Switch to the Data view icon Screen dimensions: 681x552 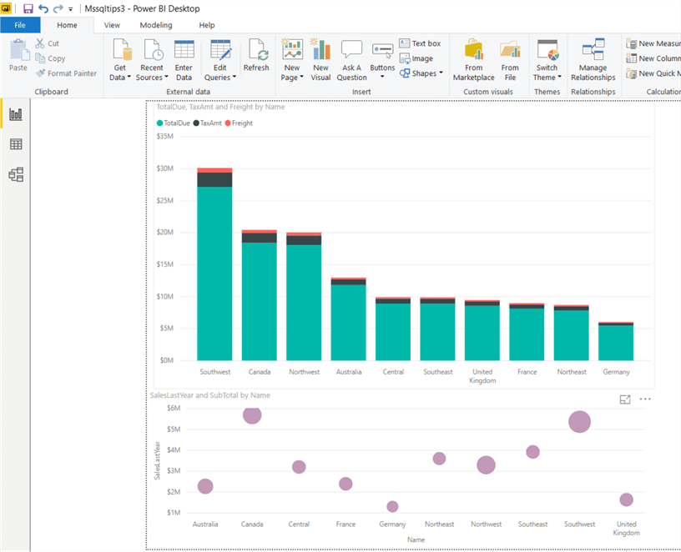(15, 144)
